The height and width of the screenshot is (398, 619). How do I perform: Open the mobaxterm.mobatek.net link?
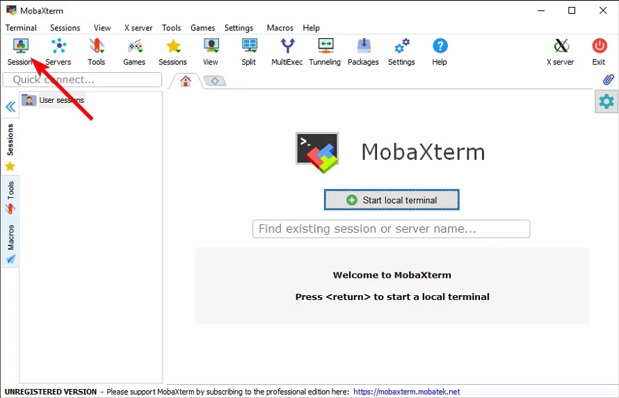(x=407, y=392)
